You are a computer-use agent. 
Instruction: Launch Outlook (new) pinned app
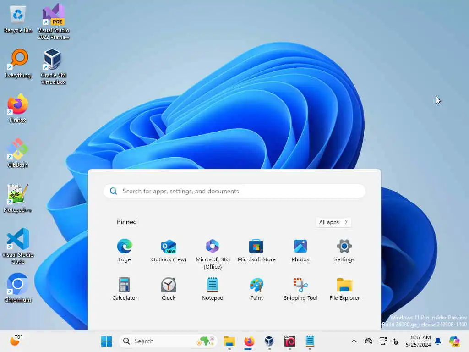pyautogui.click(x=169, y=251)
